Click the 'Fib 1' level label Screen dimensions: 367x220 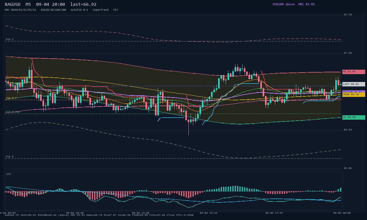(10, 39)
